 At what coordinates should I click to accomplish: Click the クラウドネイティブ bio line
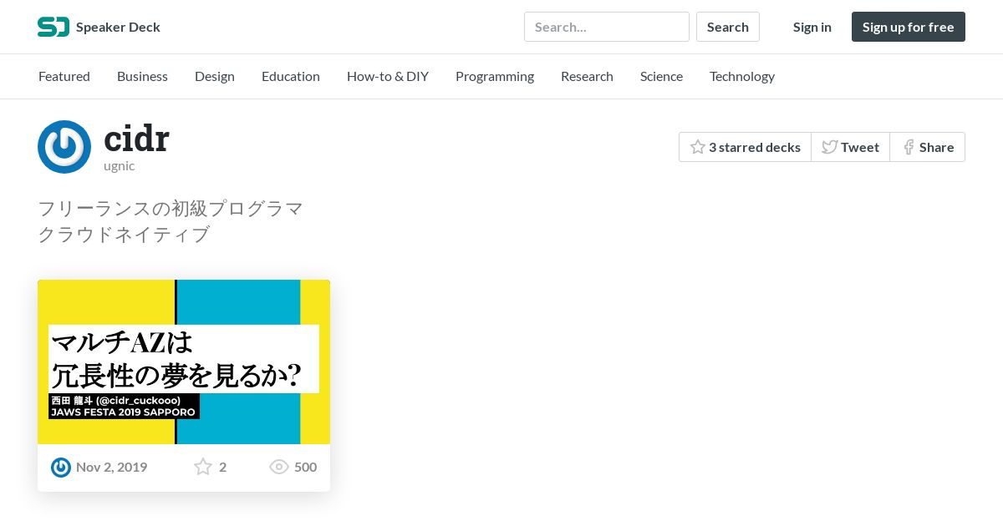124,235
